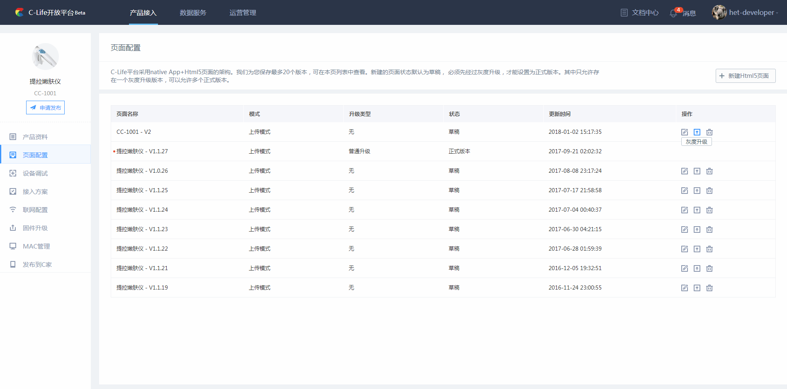Click the C-Life platform logo

19,12
